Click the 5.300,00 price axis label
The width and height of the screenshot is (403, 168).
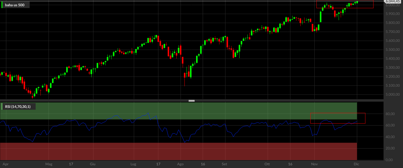click(392, 68)
